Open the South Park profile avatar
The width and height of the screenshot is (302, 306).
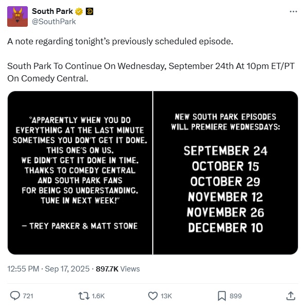click(x=17, y=16)
